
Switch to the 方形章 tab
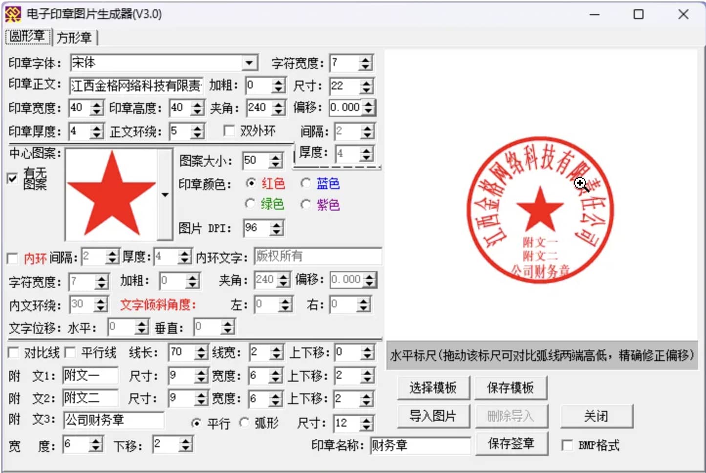point(74,37)
